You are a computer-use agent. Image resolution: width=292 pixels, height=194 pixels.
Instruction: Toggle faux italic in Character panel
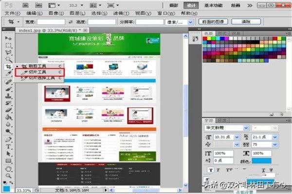[x=218, y=170]
